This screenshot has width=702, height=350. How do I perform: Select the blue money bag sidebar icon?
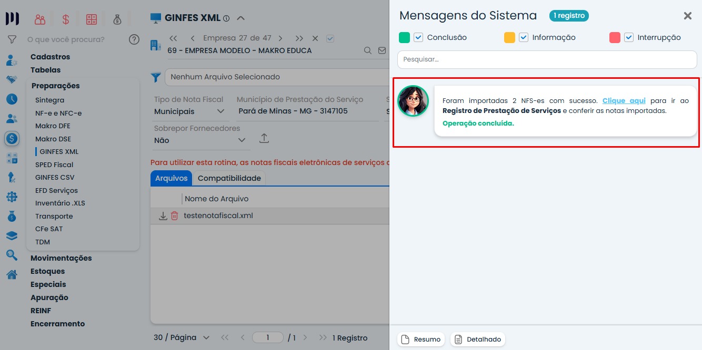coord(12,217)
